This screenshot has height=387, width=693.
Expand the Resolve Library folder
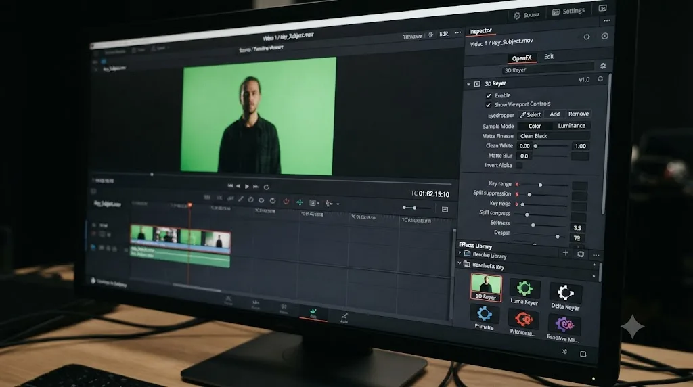460,253
